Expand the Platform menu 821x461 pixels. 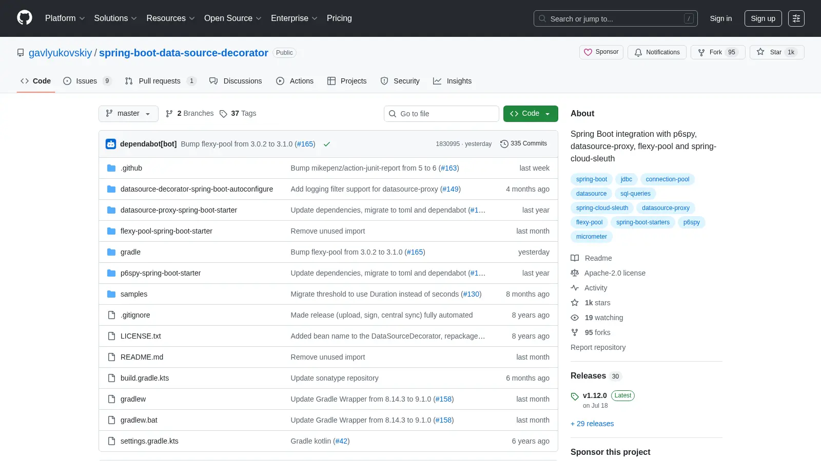point(65,18)
